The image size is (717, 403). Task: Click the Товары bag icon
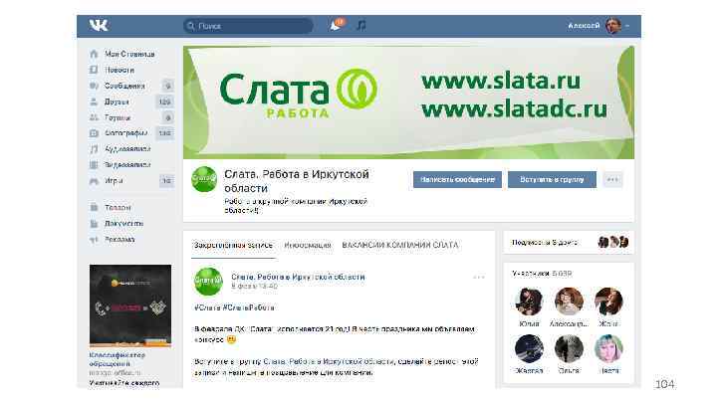point(94,207)
